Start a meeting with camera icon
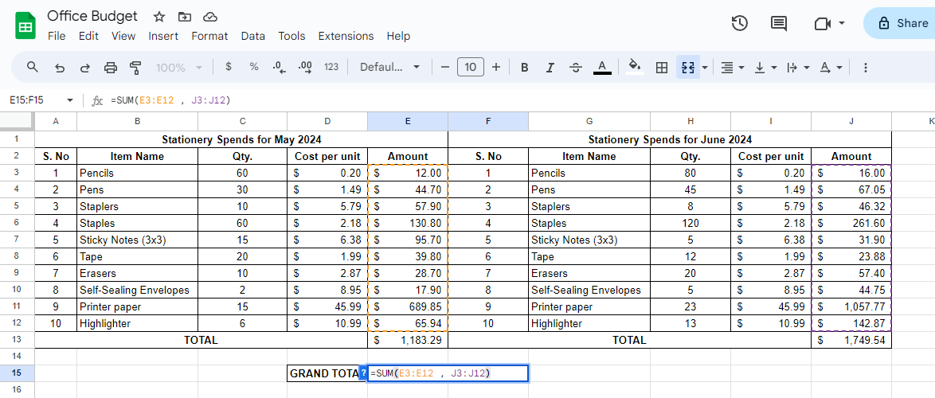Viewport: 935px width, 398px height. [x=822, y=23]
